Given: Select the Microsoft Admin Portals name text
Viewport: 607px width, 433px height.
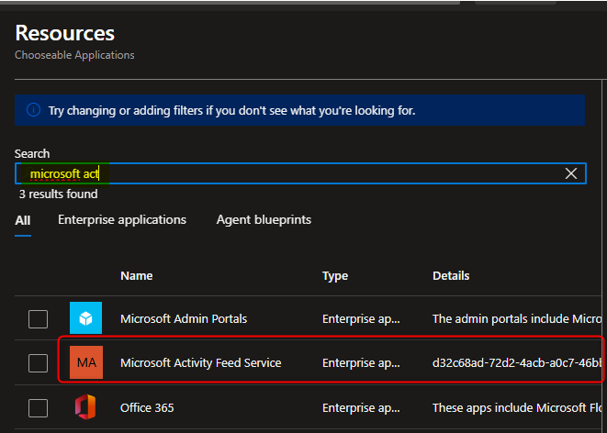Looking at the screenshot, I should pos(184,318).
